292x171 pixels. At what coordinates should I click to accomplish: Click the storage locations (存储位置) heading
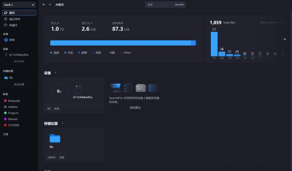51,124
